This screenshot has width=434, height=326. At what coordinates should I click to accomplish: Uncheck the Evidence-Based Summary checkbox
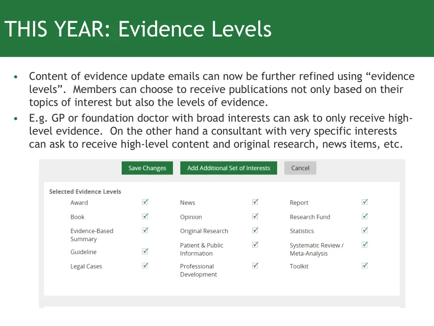pos(145,230)
